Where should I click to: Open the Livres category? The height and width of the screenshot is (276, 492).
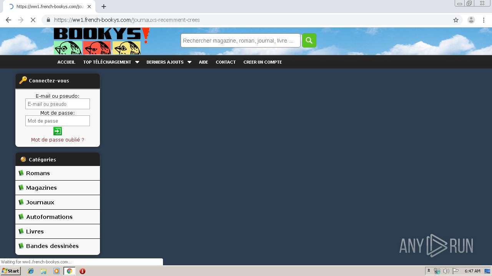(58, 232)
